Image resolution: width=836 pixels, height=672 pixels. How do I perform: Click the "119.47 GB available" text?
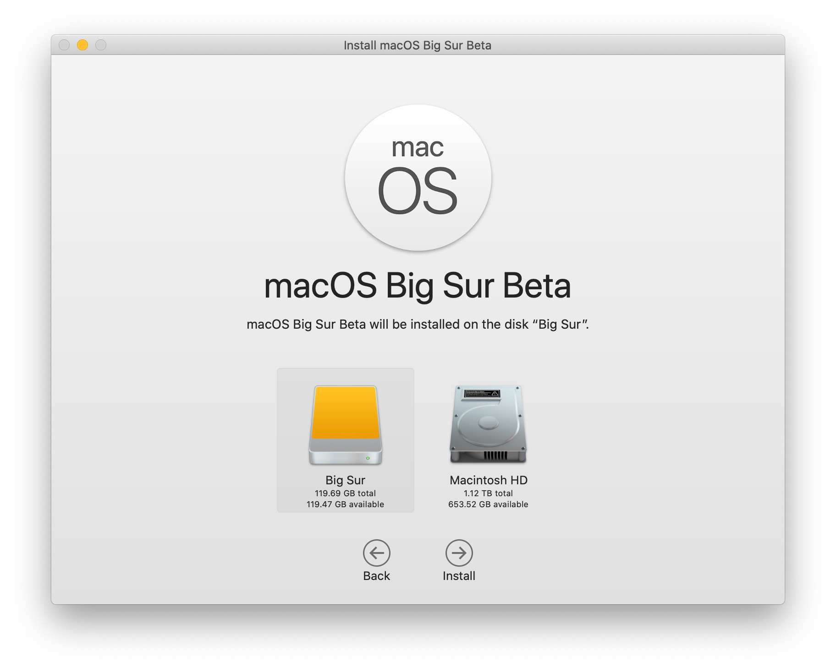tap(345, 504)
